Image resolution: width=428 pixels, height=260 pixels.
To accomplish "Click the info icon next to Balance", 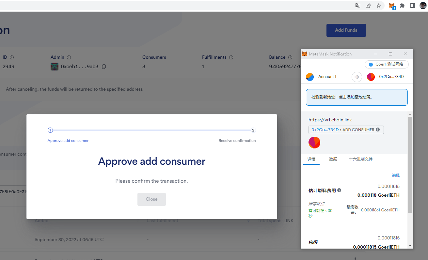I will (x=290, y=57).
